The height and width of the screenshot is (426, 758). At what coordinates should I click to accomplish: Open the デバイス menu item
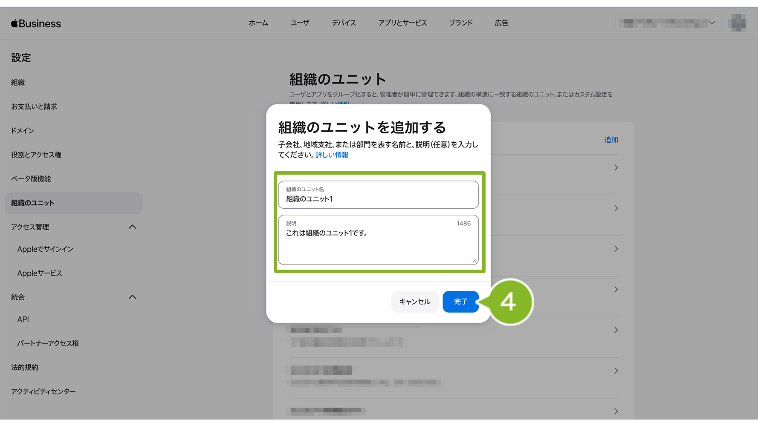344,23
